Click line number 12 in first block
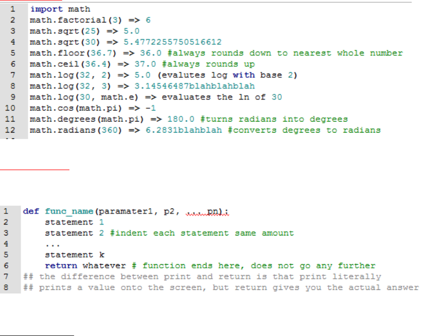Screen dimensions: 428x336 point(10,130)
